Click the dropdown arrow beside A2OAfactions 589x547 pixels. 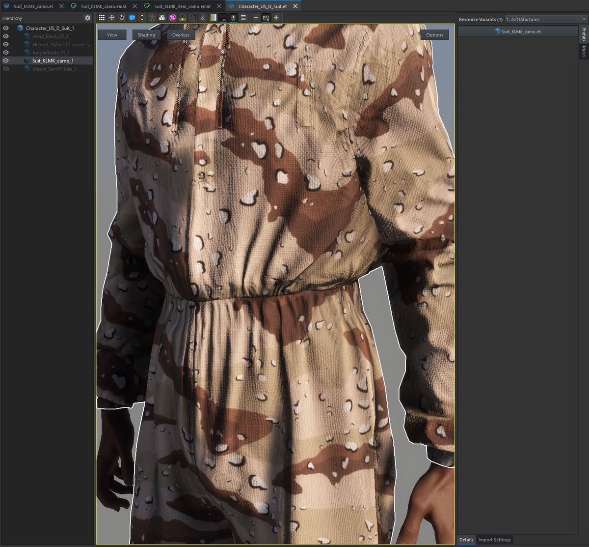click(x=584, y=19)
